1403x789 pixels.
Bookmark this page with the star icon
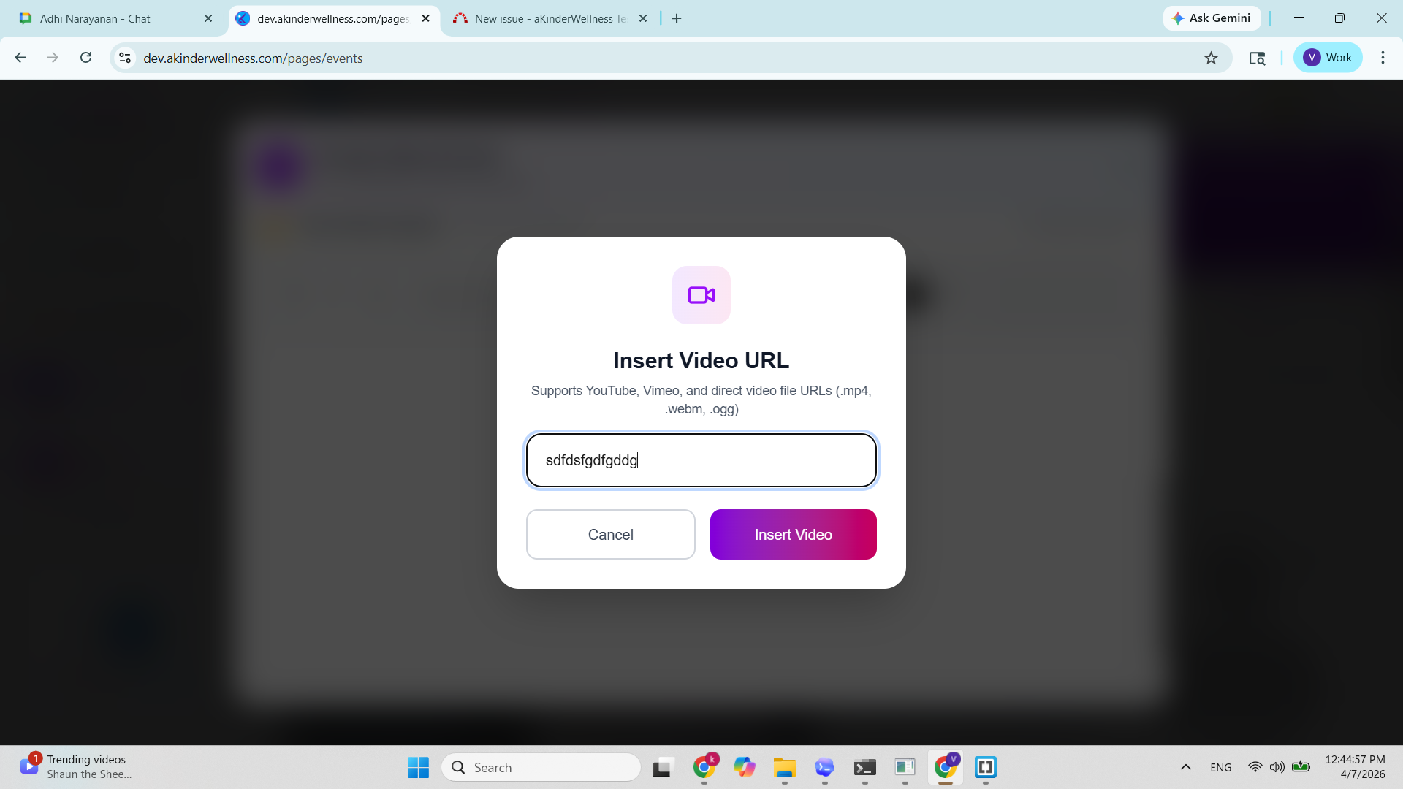tap(1211, 58)
